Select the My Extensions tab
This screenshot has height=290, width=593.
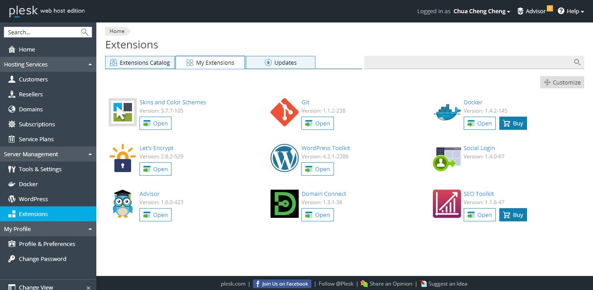210,62
